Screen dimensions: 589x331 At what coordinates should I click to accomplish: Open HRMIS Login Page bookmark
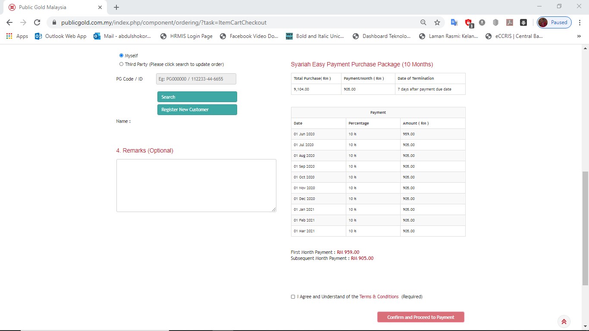tap(186, 36)
